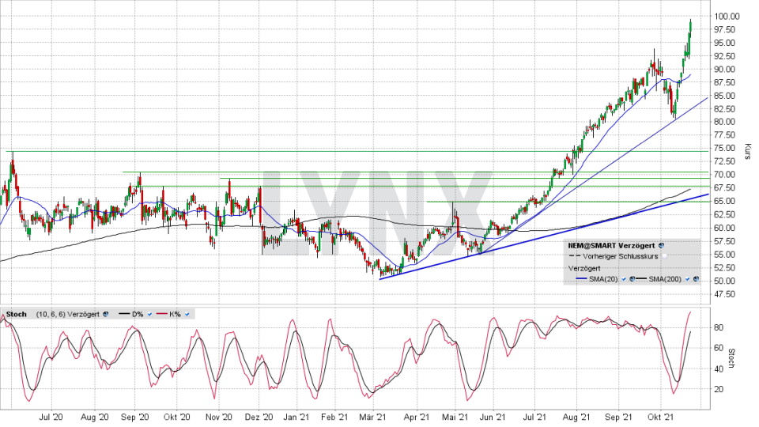The image size is (759, 427).
Task: Click the globe icon in the Stoch header
Action: 104,314
